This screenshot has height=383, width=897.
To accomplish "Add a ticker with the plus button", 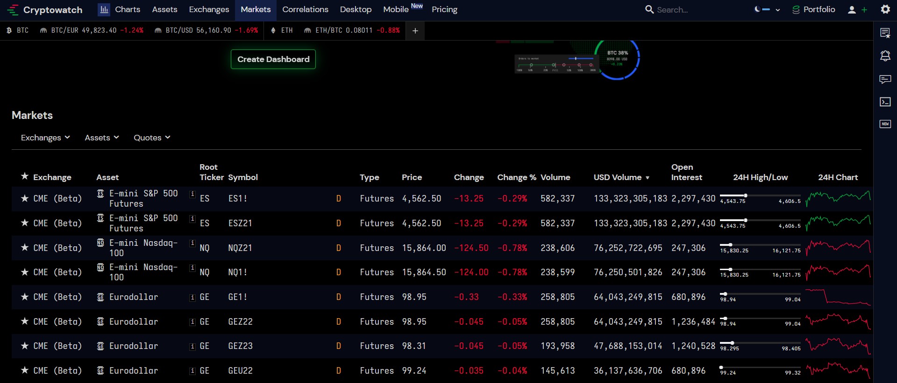I will pos(415,31).
